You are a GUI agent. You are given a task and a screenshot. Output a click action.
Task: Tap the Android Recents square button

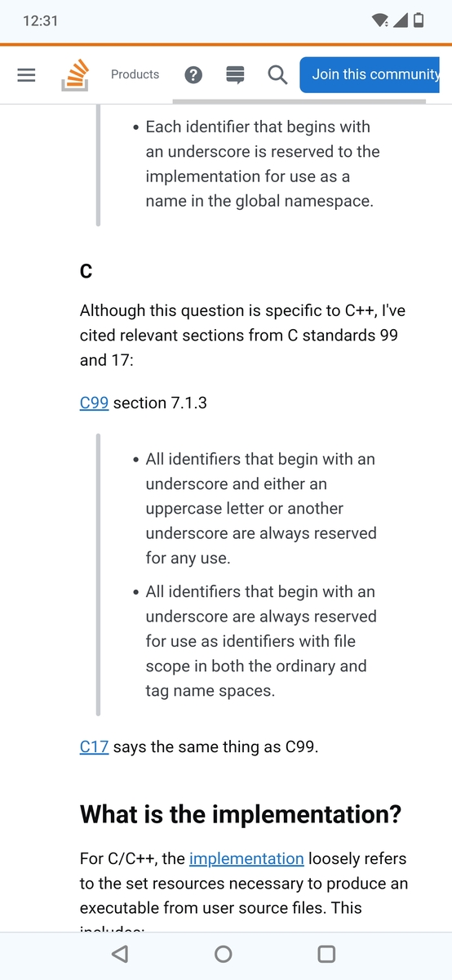click(326, 954)
